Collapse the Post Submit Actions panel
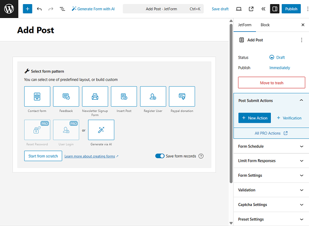 pyautogui.click(x=271, y=101)
